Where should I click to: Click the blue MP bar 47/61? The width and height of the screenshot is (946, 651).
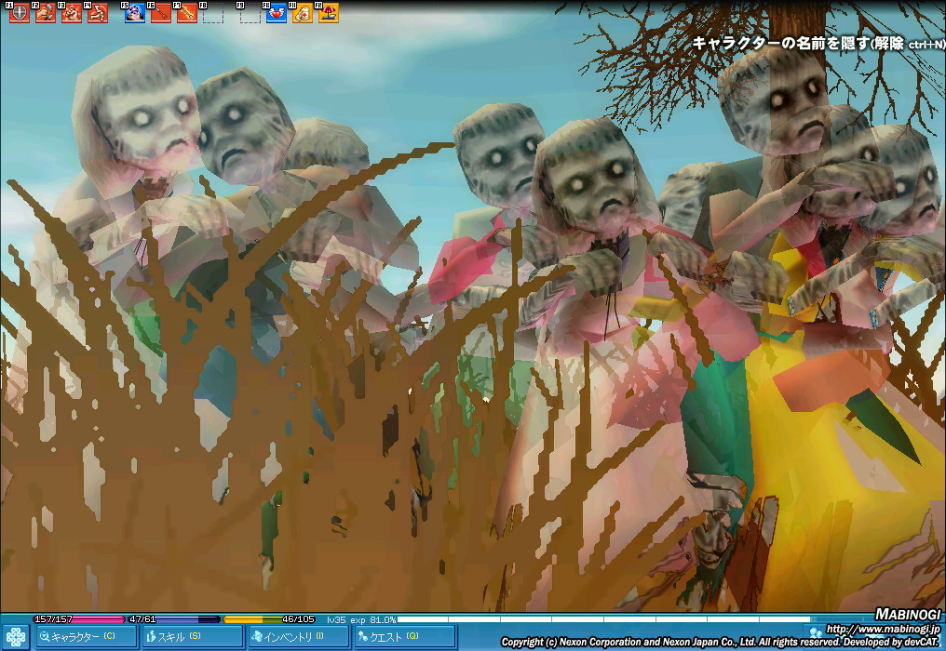174,619
